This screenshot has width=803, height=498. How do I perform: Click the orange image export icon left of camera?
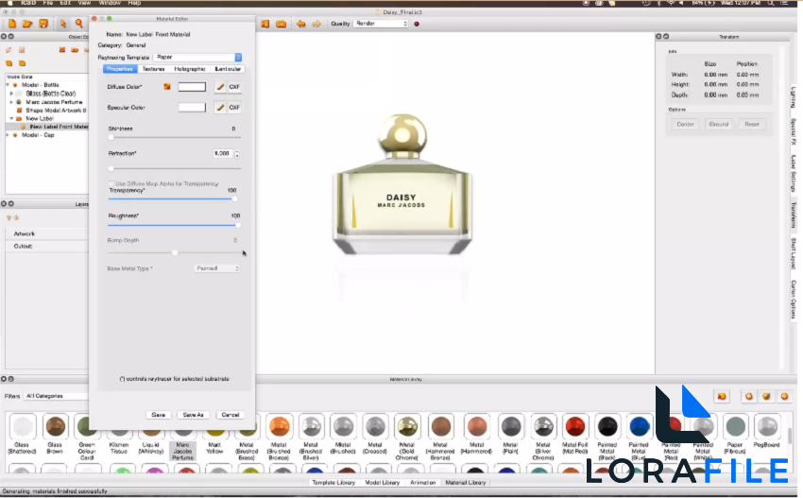coord(265,24)
